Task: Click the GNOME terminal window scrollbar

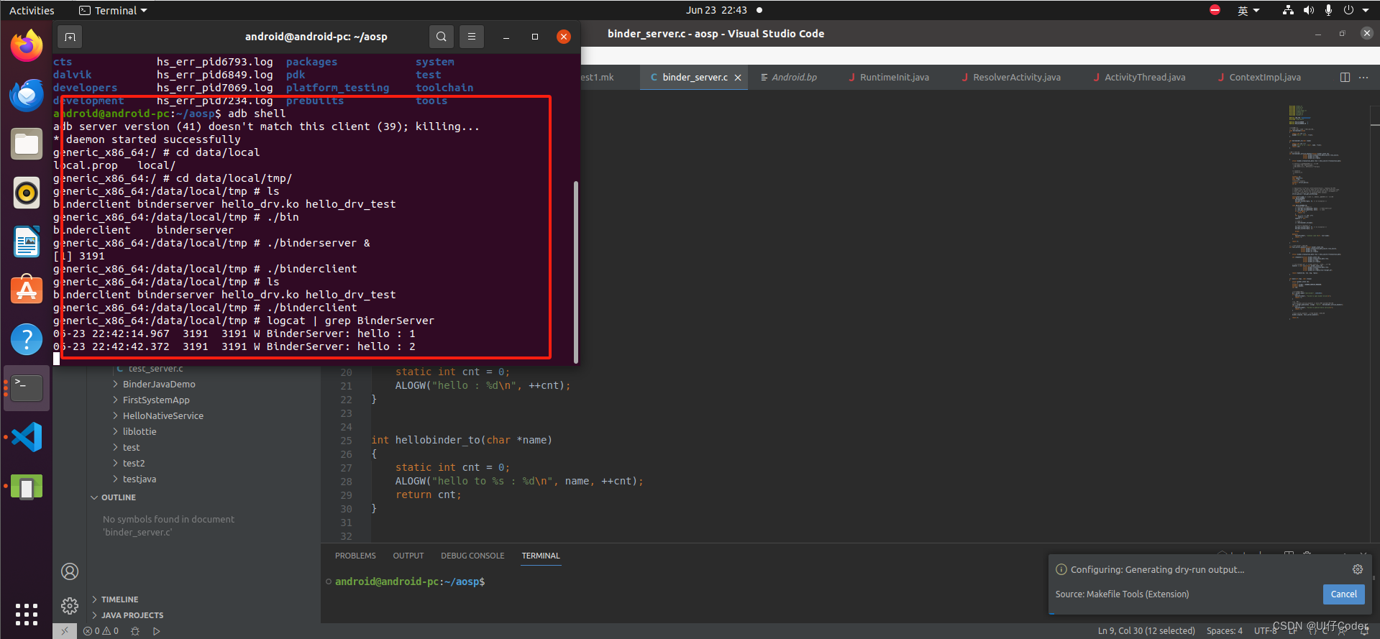Action: coord(576,272)
